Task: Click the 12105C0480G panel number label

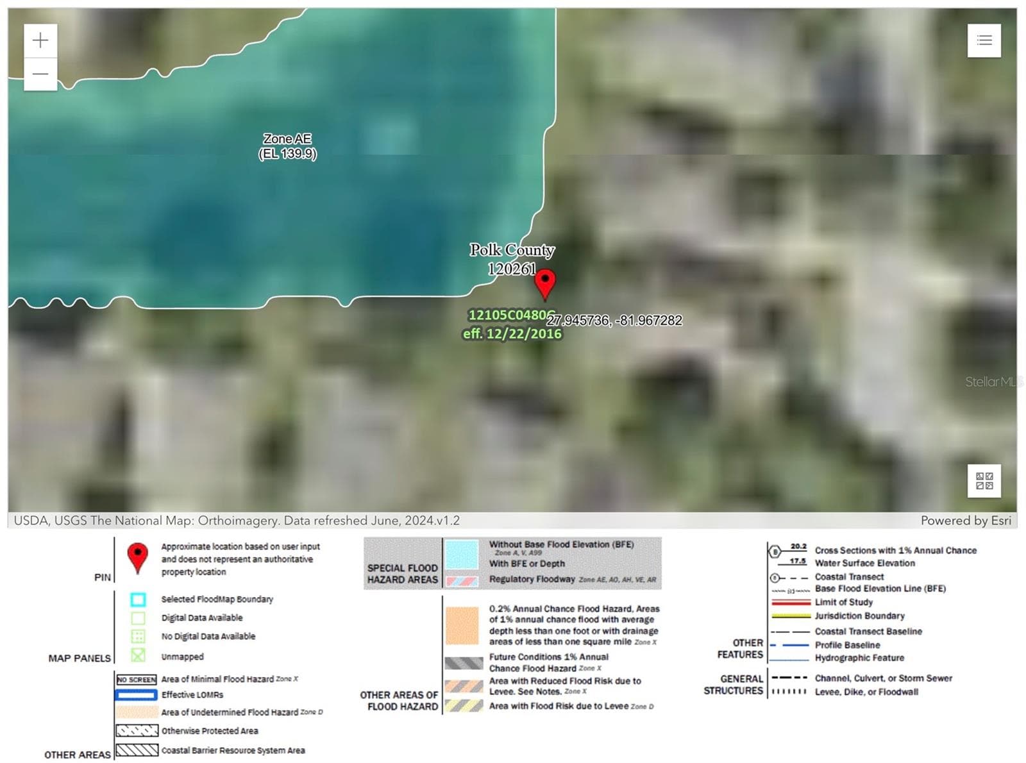Action: point(512,315)
